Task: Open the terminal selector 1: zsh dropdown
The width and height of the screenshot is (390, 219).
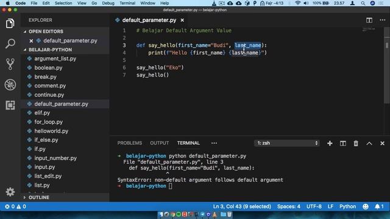Action: pos(287,144)
